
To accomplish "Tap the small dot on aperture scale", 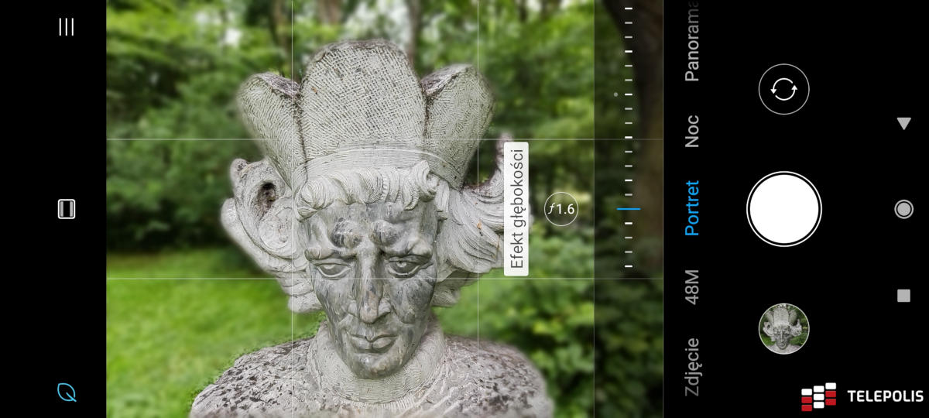I will coord(615,94).
